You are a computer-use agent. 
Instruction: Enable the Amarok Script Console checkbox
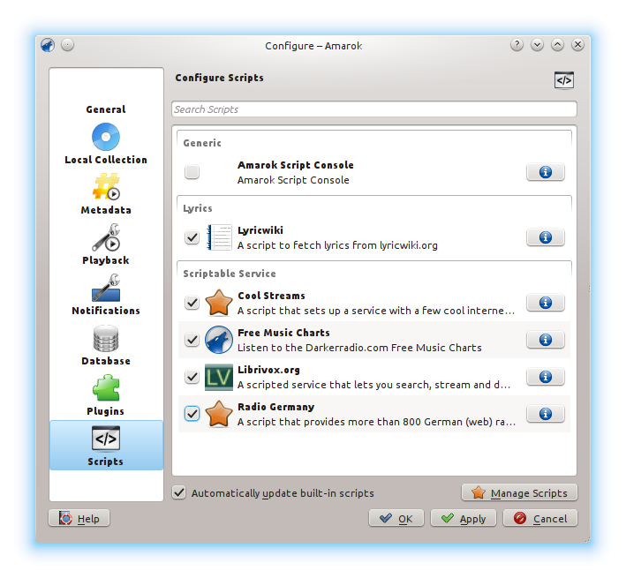[192, 172]
